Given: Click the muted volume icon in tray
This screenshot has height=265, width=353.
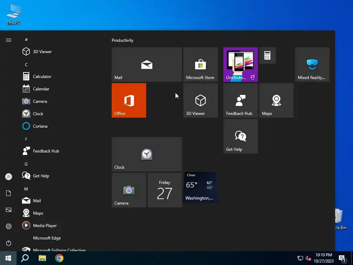Looking at the screenshot, I should tap(308, 258).
